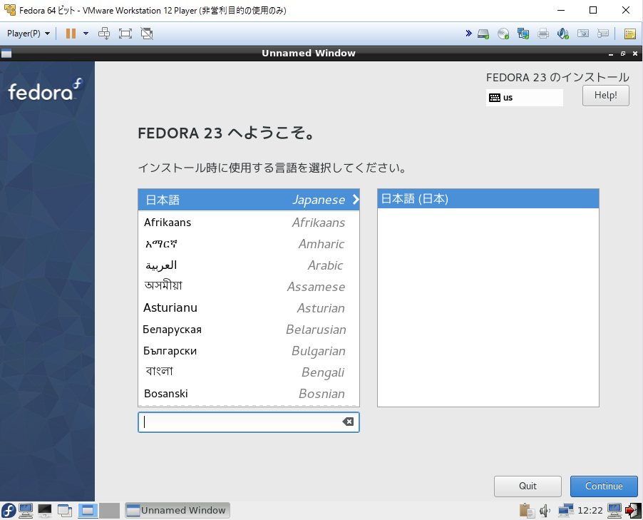Click the camera device icon in toolbar

(x=582, y=34)
